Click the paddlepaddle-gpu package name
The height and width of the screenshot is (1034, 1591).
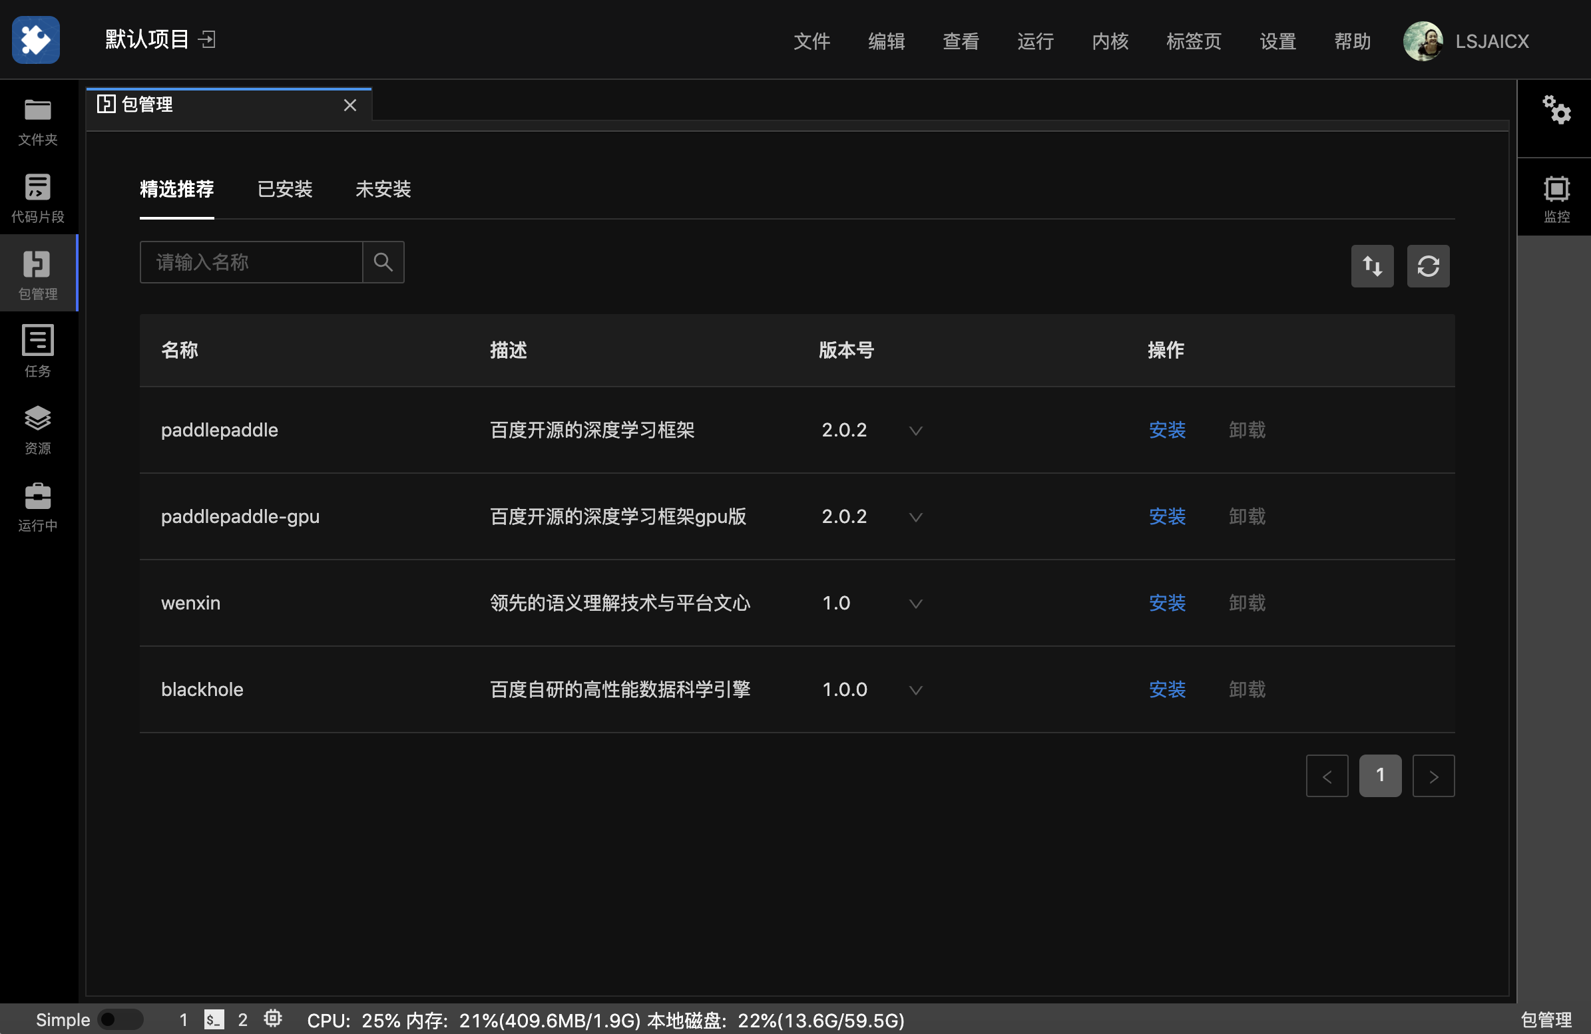[240, 516]
